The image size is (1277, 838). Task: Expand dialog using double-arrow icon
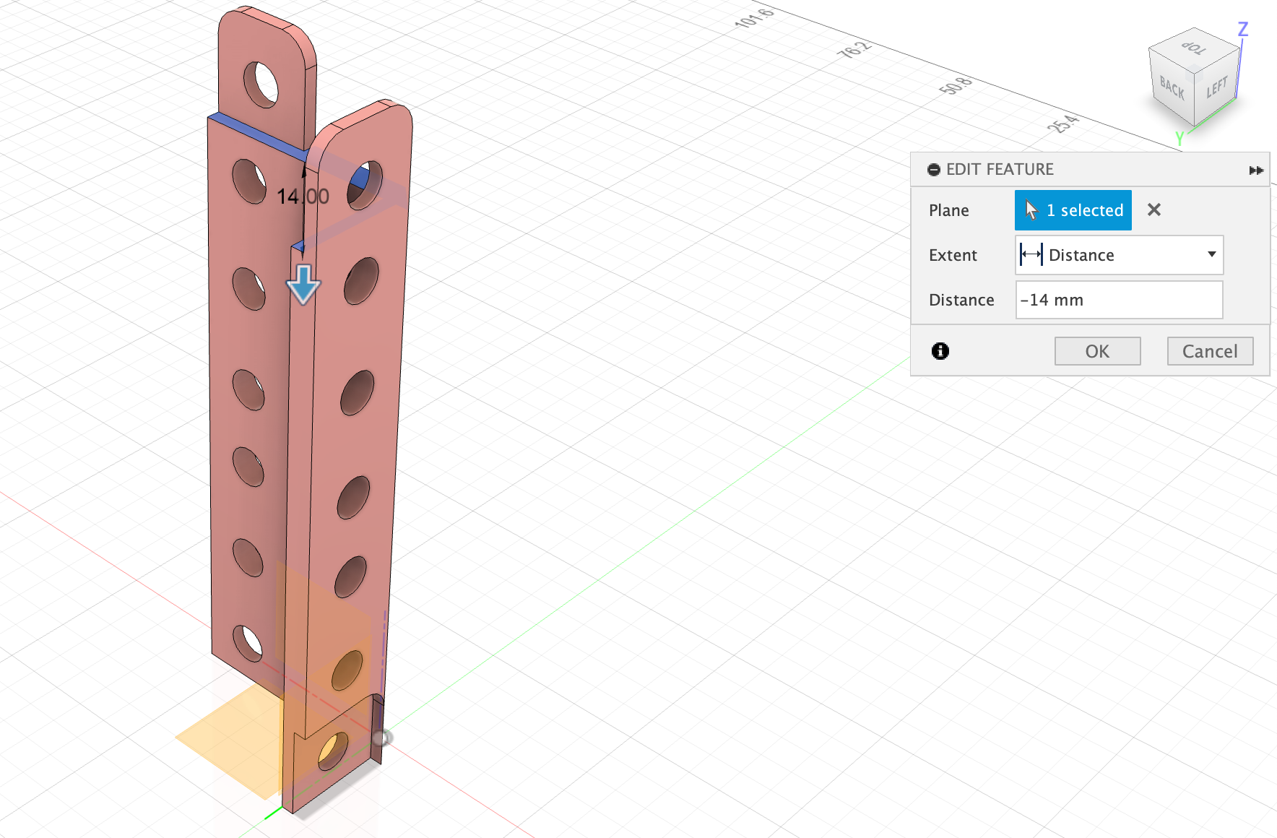[1256, 170]
